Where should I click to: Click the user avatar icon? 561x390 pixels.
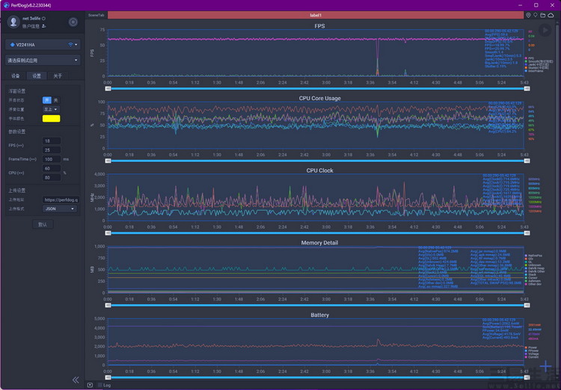(x=13, y=22)
